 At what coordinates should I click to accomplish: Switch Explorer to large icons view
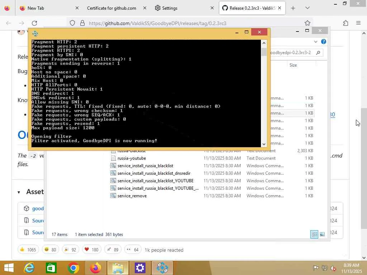[322, 234]
